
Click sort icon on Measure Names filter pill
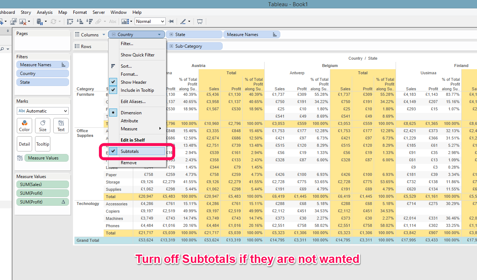point(63,65)
